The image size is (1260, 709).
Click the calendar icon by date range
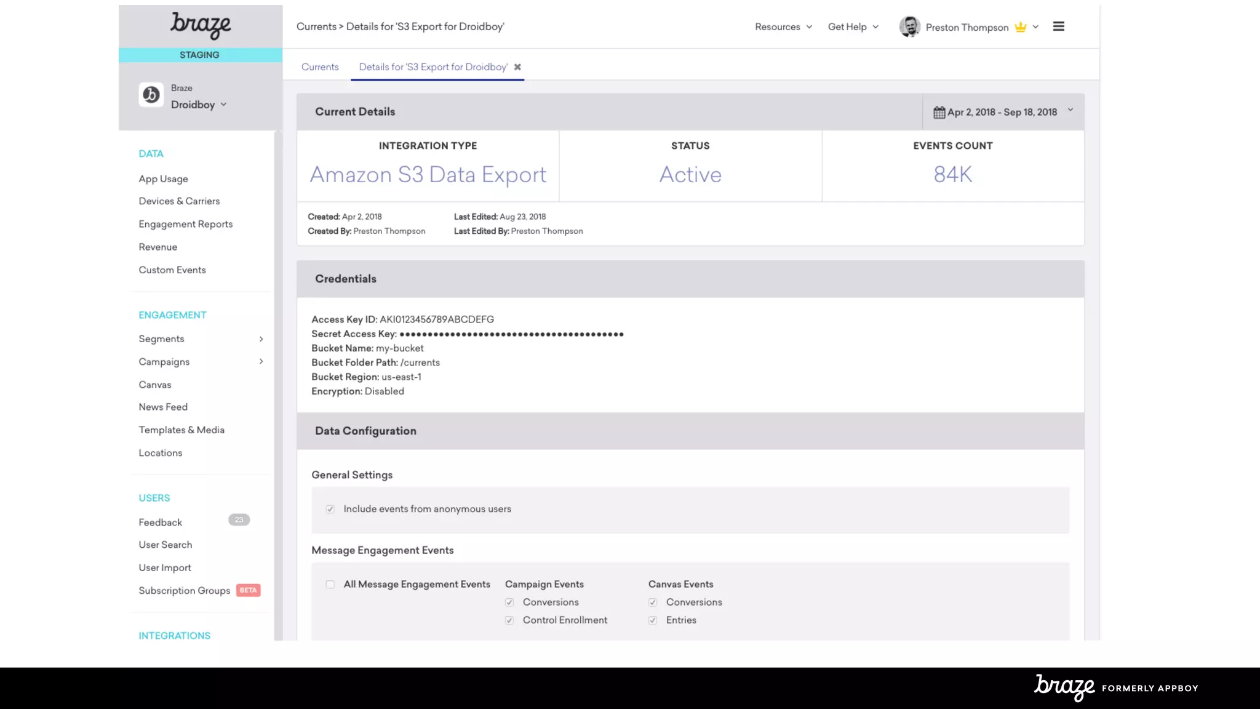[939, 112]
